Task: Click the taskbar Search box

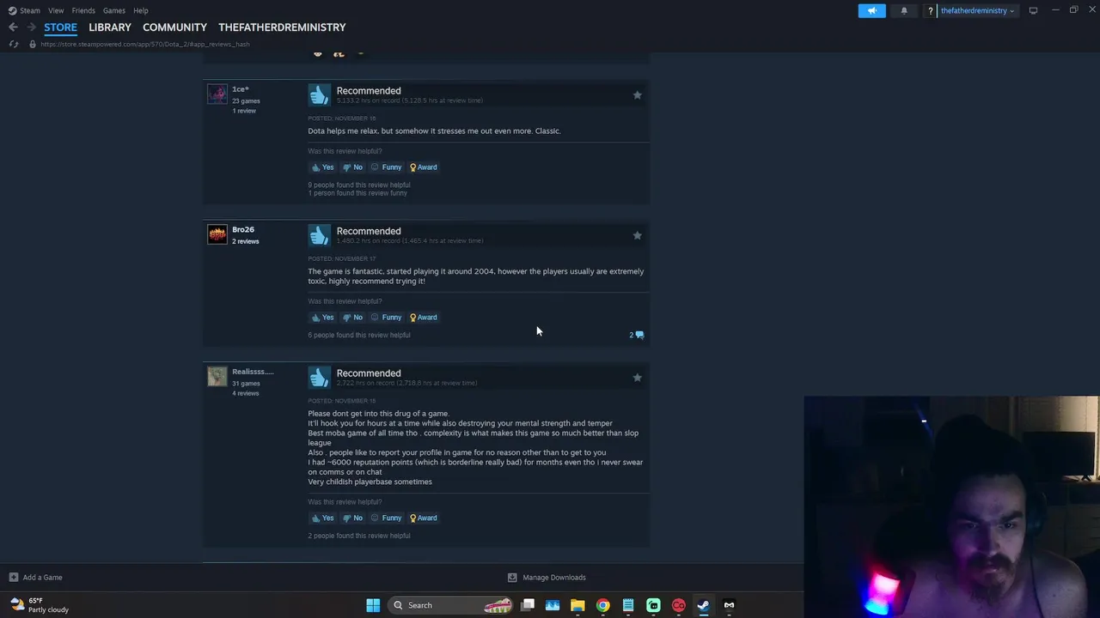Action: tap(450, 605)
